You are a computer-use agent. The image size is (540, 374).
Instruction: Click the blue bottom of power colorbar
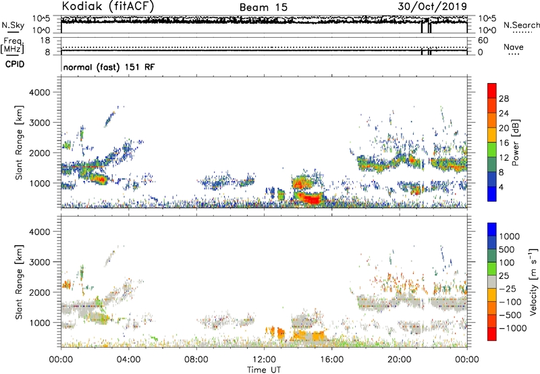click(x=492, y=194)
